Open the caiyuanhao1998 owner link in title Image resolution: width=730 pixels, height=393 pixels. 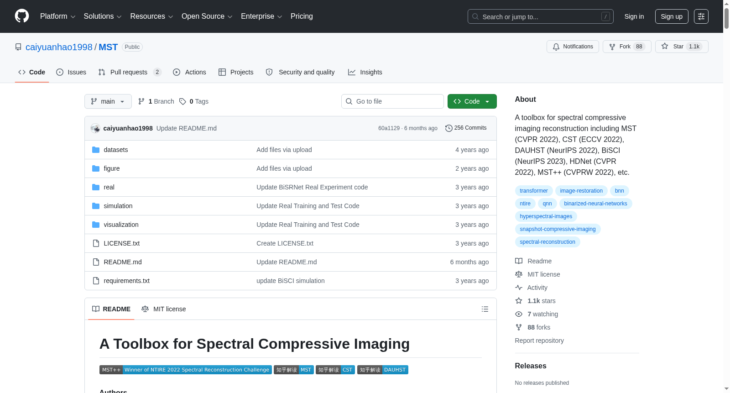click(x=59, y=47)
